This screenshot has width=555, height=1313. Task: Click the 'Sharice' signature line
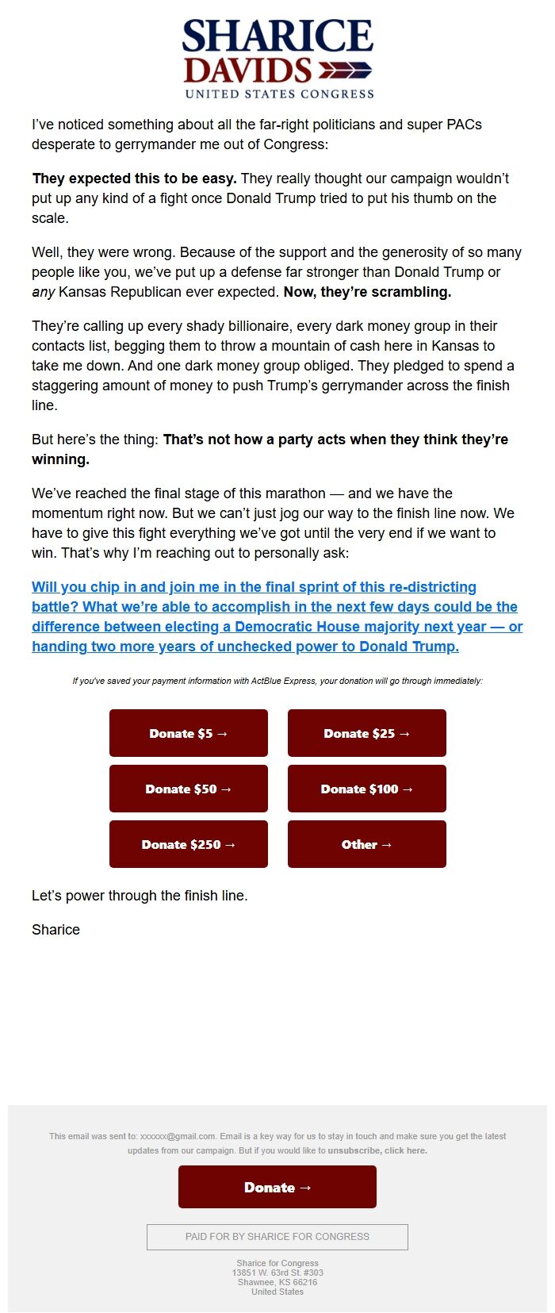[55, 929]
